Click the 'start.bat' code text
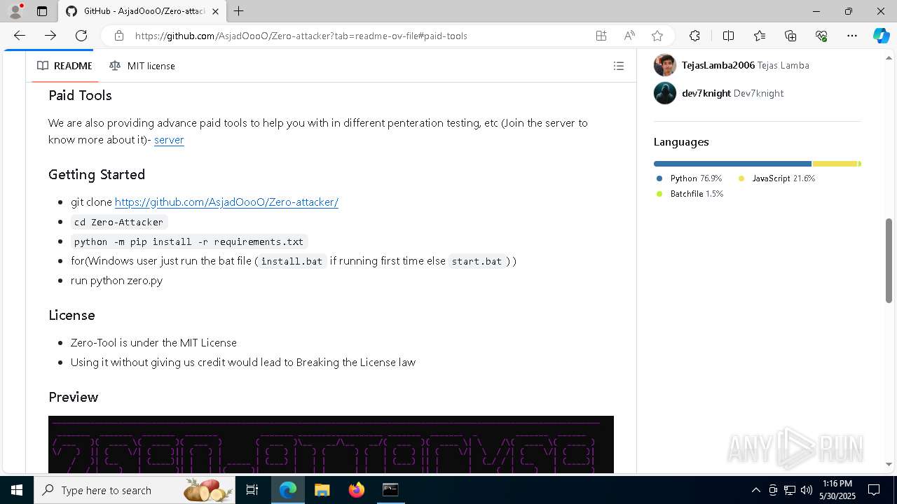Image resolution: width=897 pixels, height=504 pixels. click(x=477, y=261)
